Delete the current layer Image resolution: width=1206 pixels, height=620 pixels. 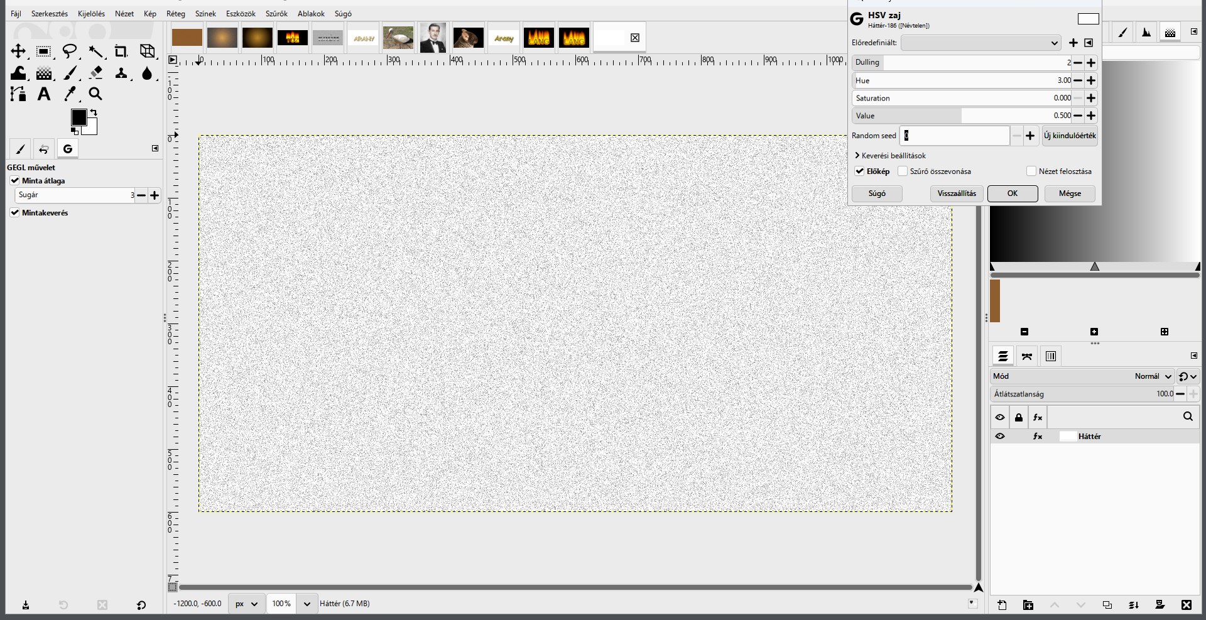[1187, 605]
